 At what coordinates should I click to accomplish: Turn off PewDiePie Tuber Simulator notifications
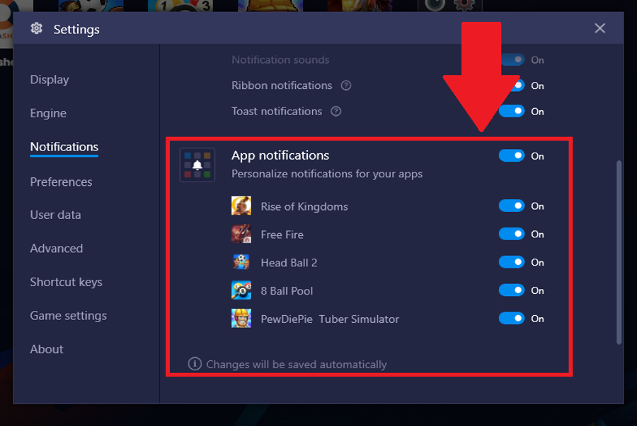click(x=512, y=318)
